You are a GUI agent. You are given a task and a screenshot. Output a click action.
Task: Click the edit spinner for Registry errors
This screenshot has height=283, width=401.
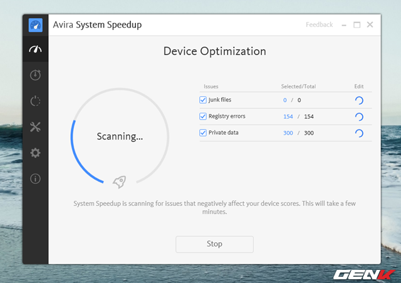click(359, 116)
